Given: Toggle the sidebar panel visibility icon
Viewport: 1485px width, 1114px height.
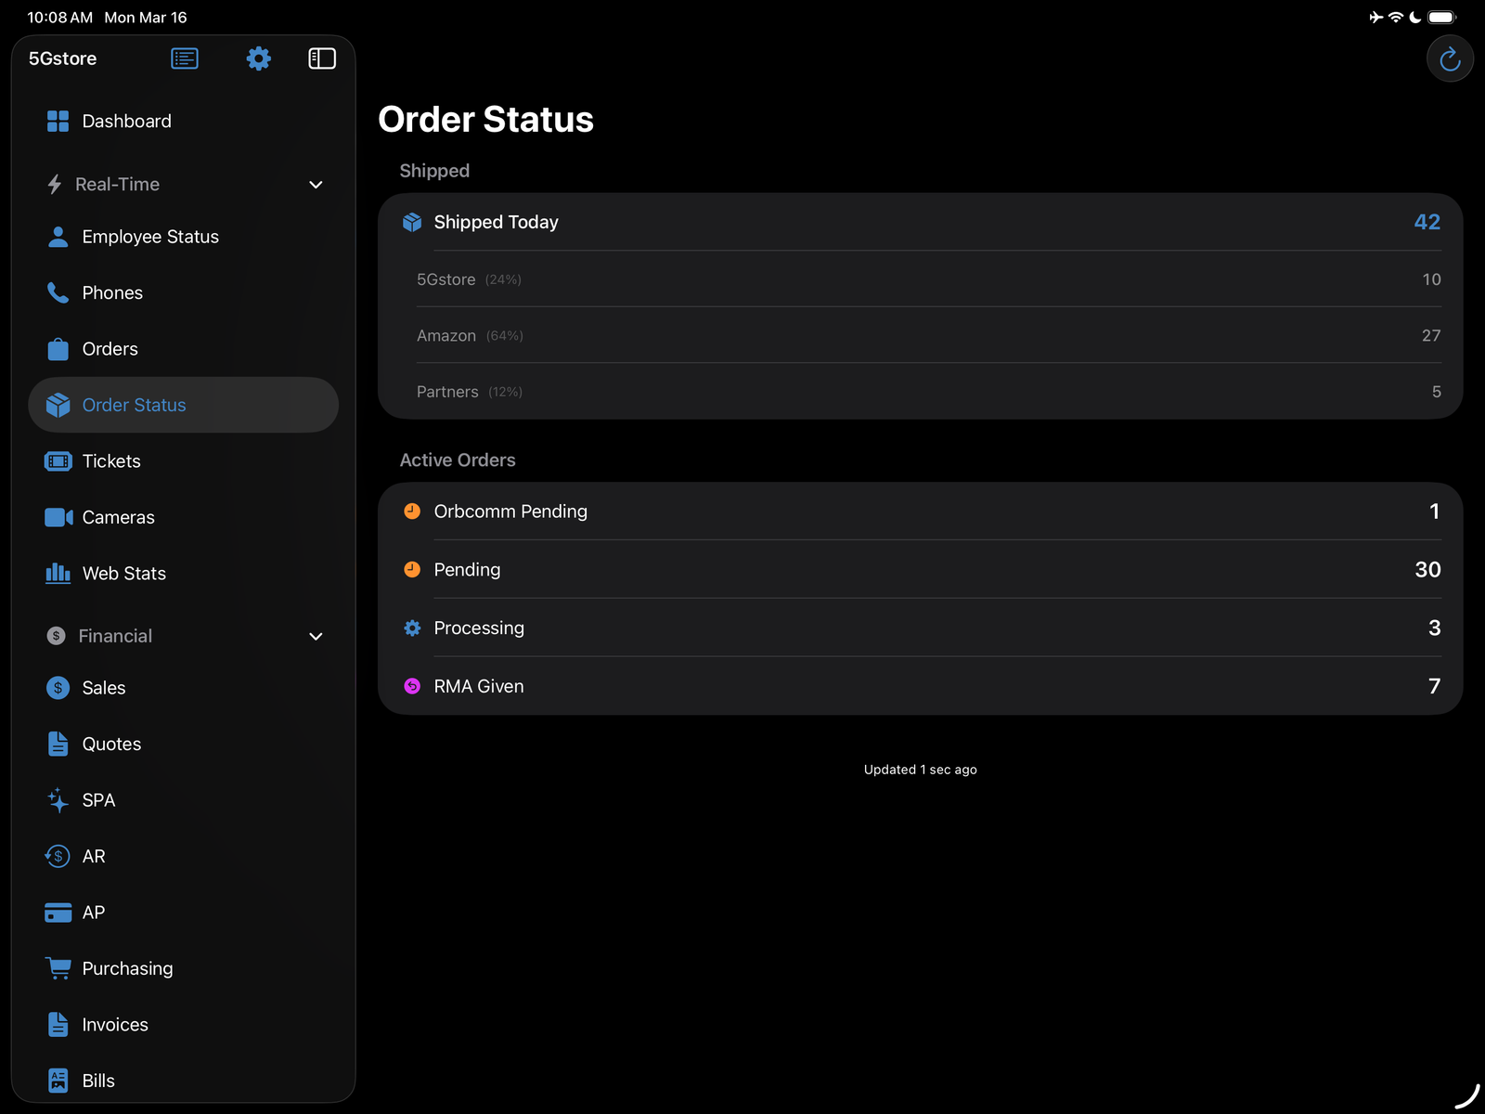Looking at the screenshot, I should 322,58.
